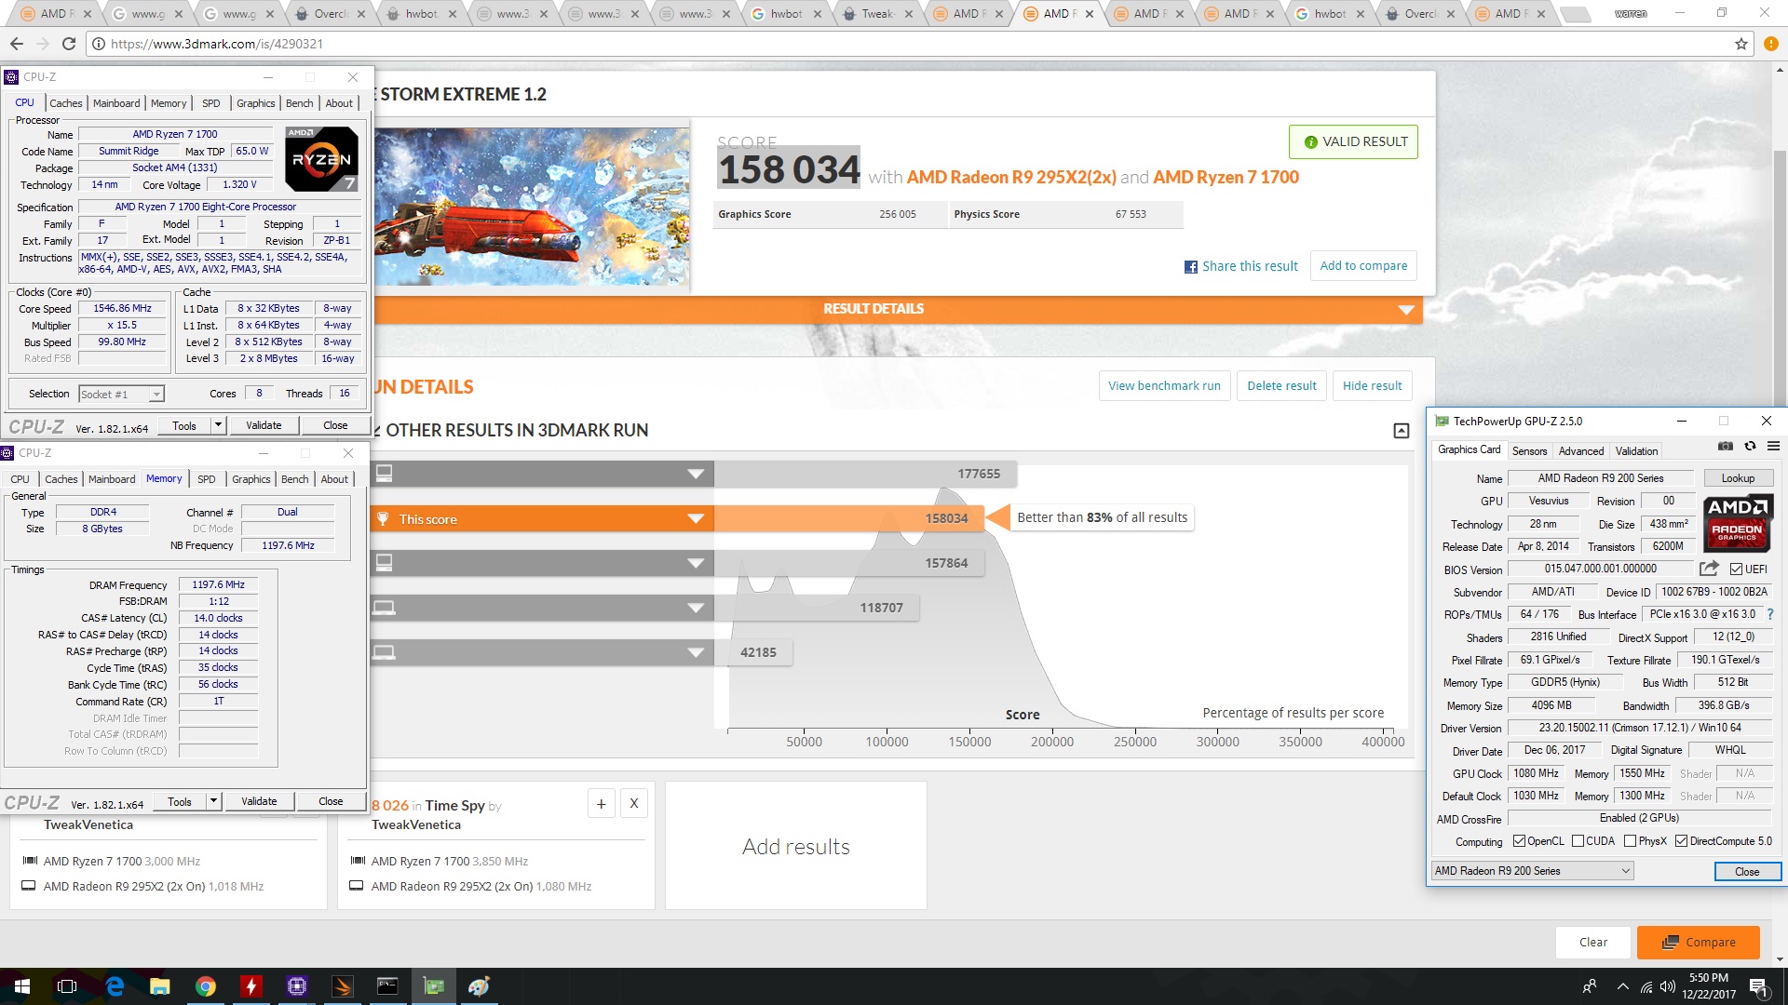Image resolution: width=1788 pixels, height=1005 pixels.
Task: Click the Fire Storm benchmark thumbnail image
Action: pos(532,207)
